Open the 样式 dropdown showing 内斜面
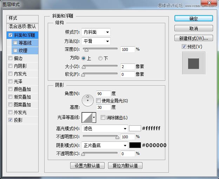Viewport: 219px width, 179px height. [96, 32]
